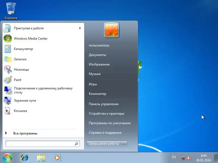Open Игры from Start menu

tap(93, 84)
